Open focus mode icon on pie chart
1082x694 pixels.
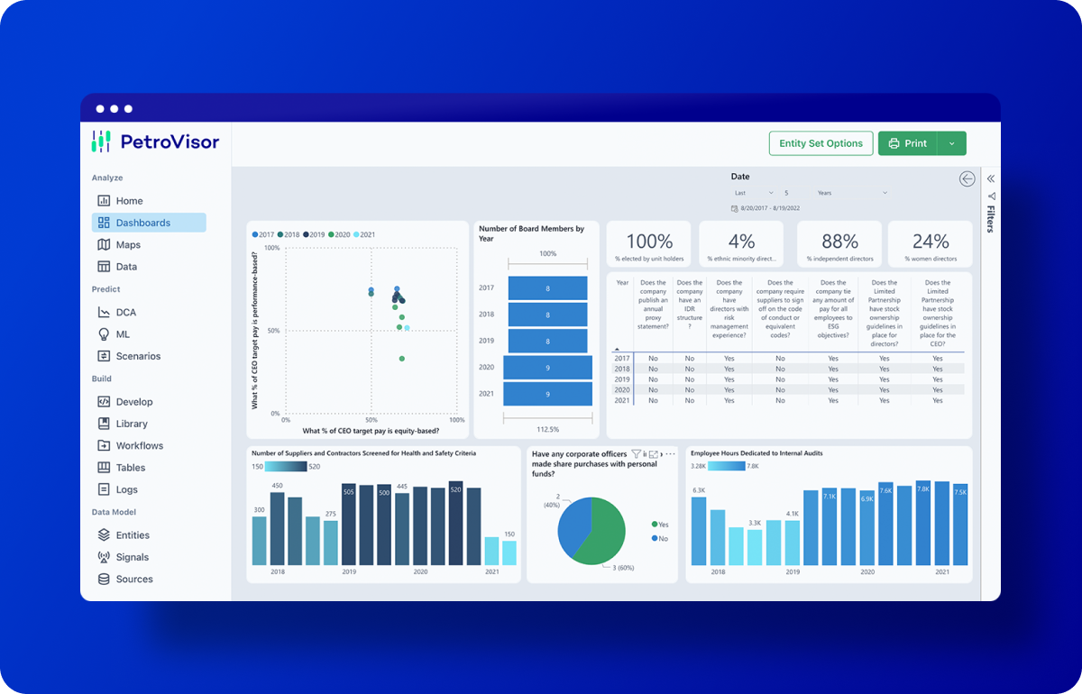[x=654, y=454]
